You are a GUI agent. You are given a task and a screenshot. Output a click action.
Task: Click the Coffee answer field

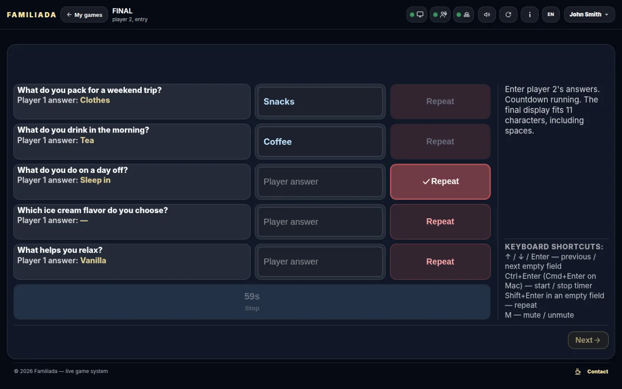click(x=320, y=141)
